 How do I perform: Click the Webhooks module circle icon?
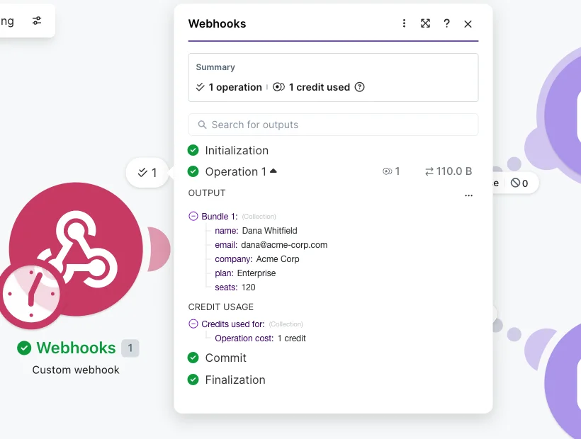(76, 249)
